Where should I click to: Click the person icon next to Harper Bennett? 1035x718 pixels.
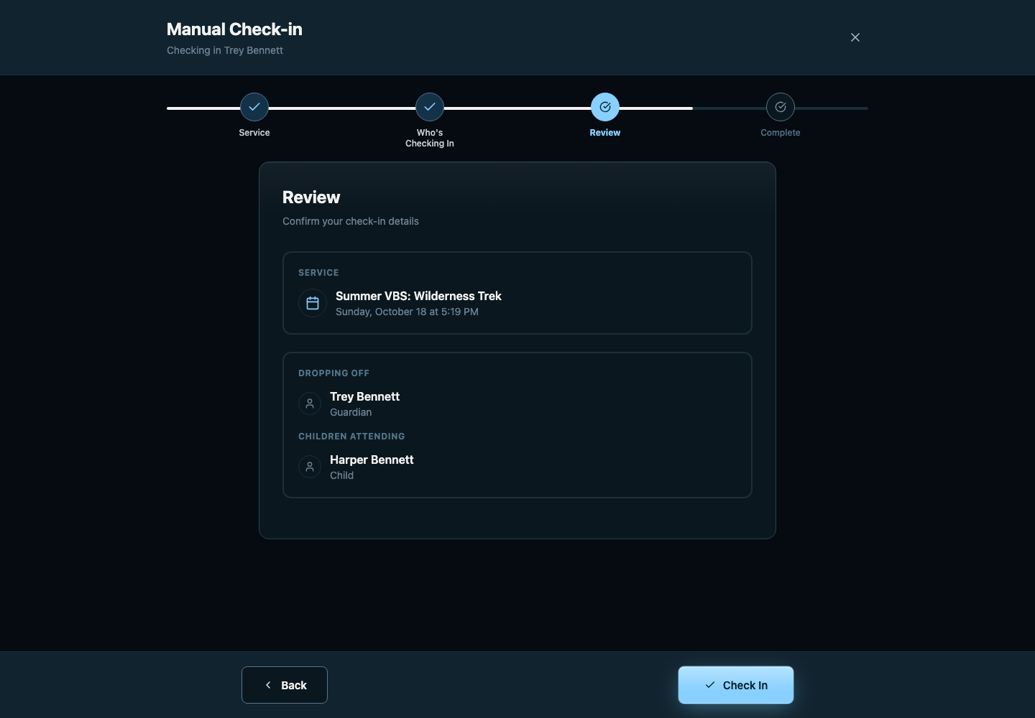click(x=310, y=467)
